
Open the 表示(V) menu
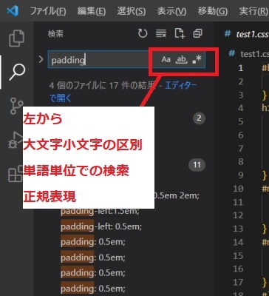point(171,11)
